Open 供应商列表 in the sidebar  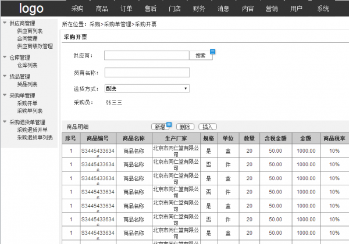tap(30, 31)
